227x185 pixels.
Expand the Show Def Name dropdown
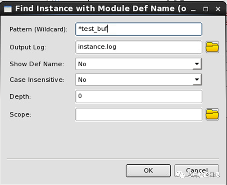196,64
